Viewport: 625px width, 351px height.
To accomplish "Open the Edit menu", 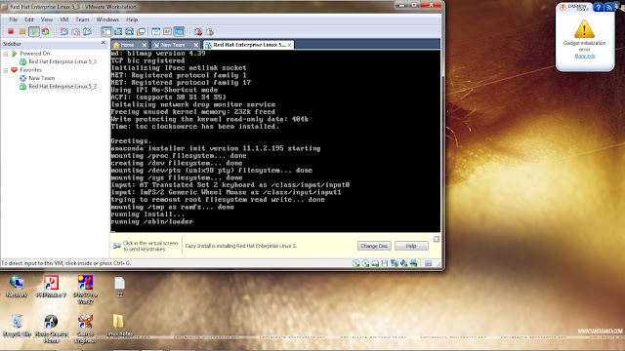I will point(29,19).
